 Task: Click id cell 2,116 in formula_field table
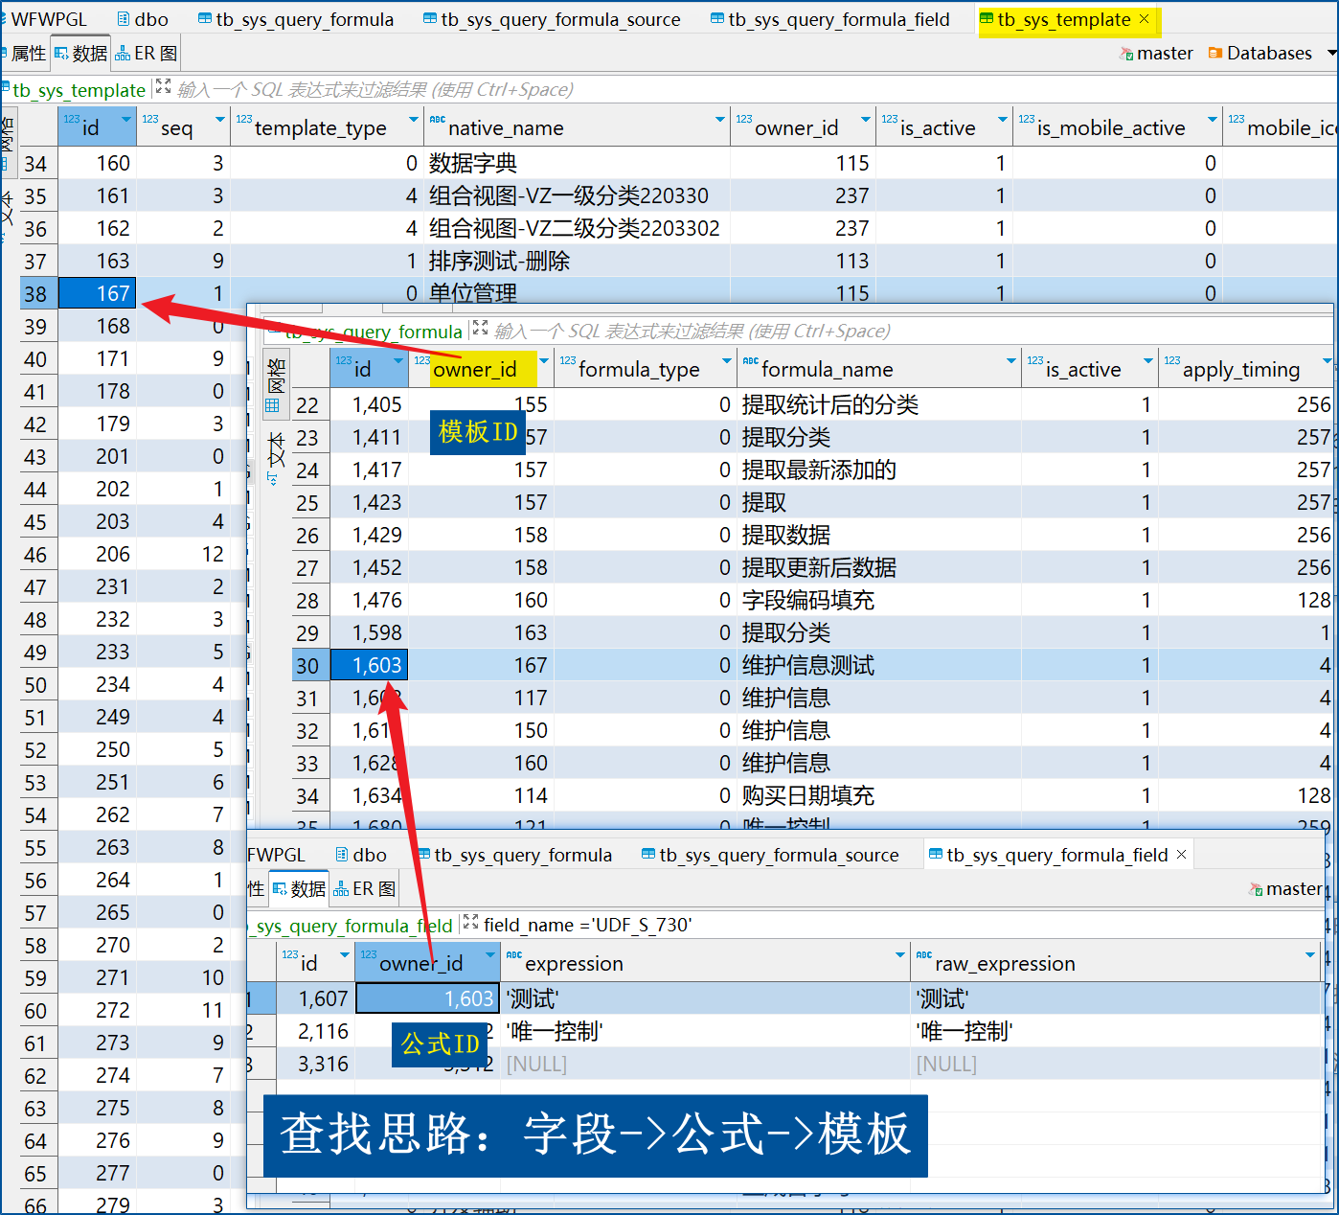tap(315, 1031)
